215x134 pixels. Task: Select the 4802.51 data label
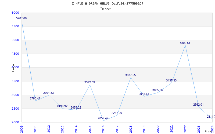[x=185, y=43]
